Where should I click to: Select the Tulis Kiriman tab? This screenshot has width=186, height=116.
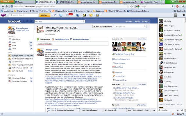point(44,39)
